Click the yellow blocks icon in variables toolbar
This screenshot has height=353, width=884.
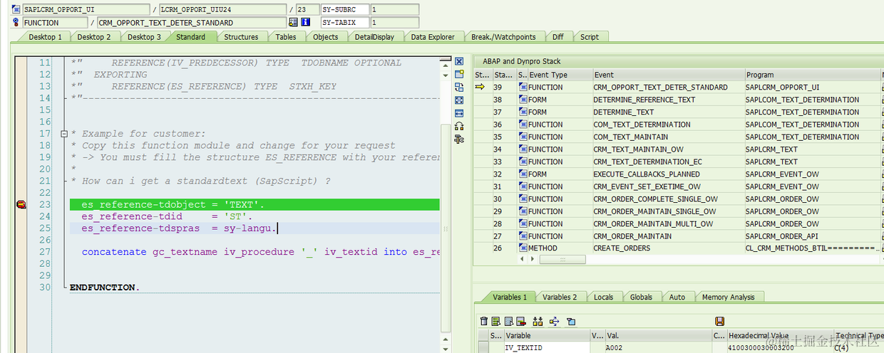(x=538, y=322)
